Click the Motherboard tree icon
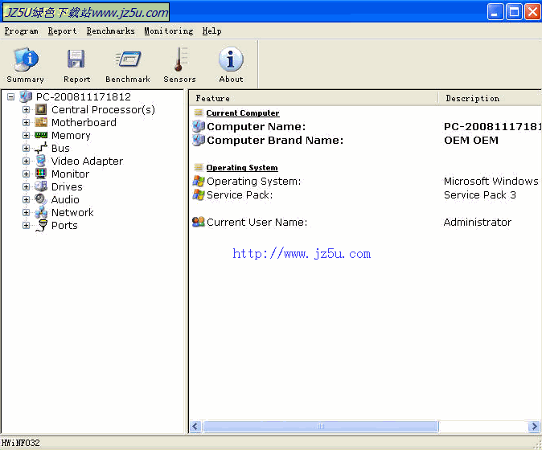 coord(41,122)
